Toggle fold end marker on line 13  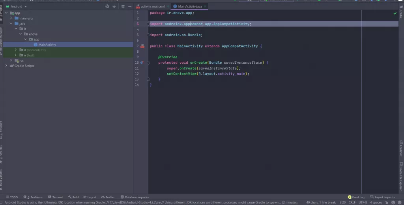(x=148, y=79)
